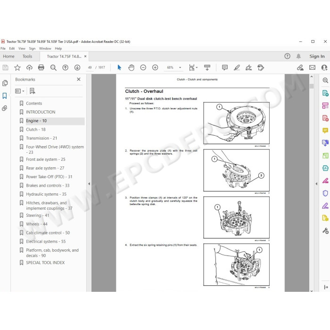
Task: Switch to the Tools tab
Action: [27, 57]
